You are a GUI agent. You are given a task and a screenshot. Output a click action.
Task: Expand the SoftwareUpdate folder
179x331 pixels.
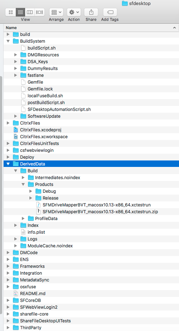(15, 116)
